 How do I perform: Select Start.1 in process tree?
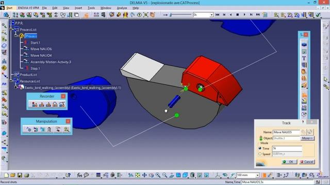(x=35, y=43)
